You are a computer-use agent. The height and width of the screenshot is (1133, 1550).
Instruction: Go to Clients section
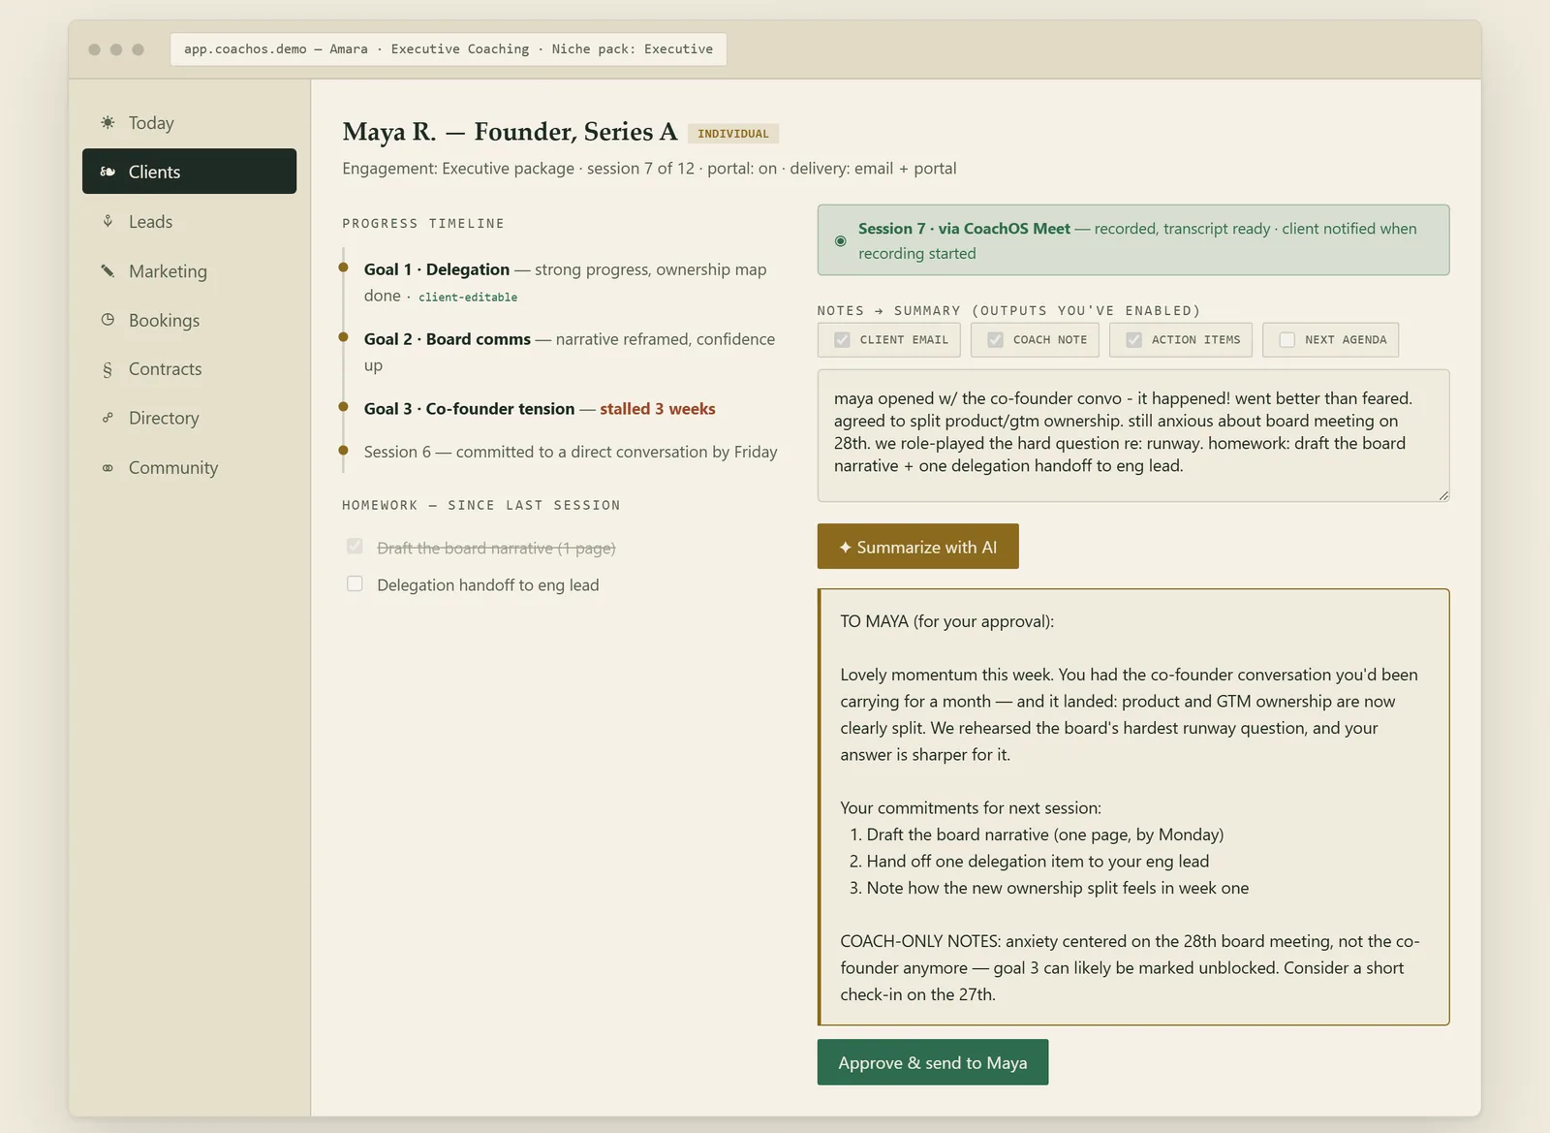(x=189, y=172)
